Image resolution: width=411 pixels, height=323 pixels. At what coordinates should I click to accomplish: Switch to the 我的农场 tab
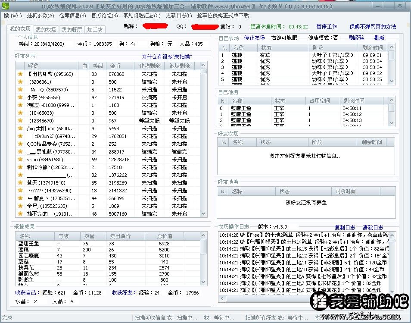(20, 29)
